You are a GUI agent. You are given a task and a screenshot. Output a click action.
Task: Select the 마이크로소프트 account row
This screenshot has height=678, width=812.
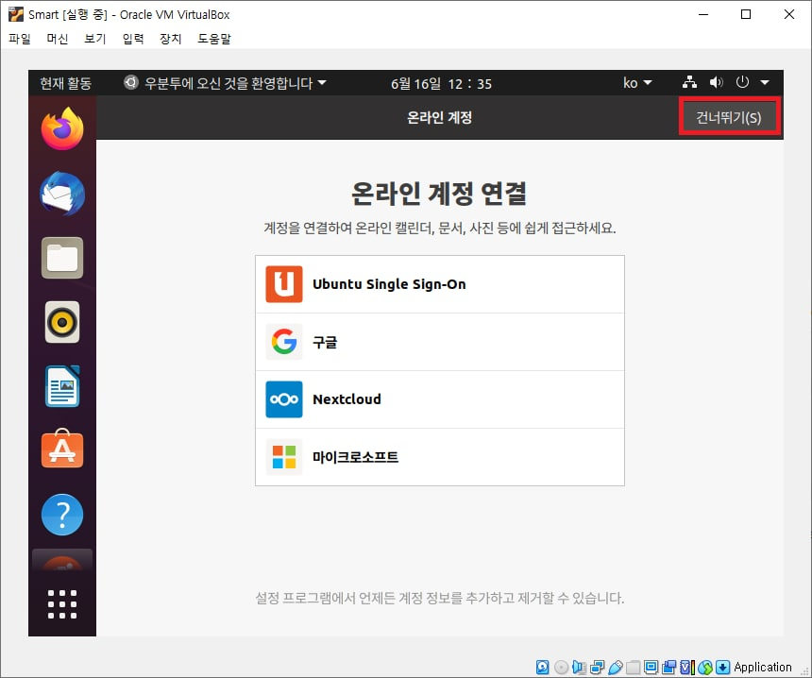pos(440,457)
